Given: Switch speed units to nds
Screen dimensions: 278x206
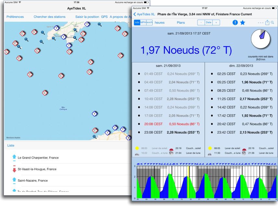Looking at the screenshot, I should point(137,22).
